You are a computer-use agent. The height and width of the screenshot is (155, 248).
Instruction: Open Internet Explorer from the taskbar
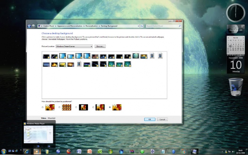click(x=27, y=152)
